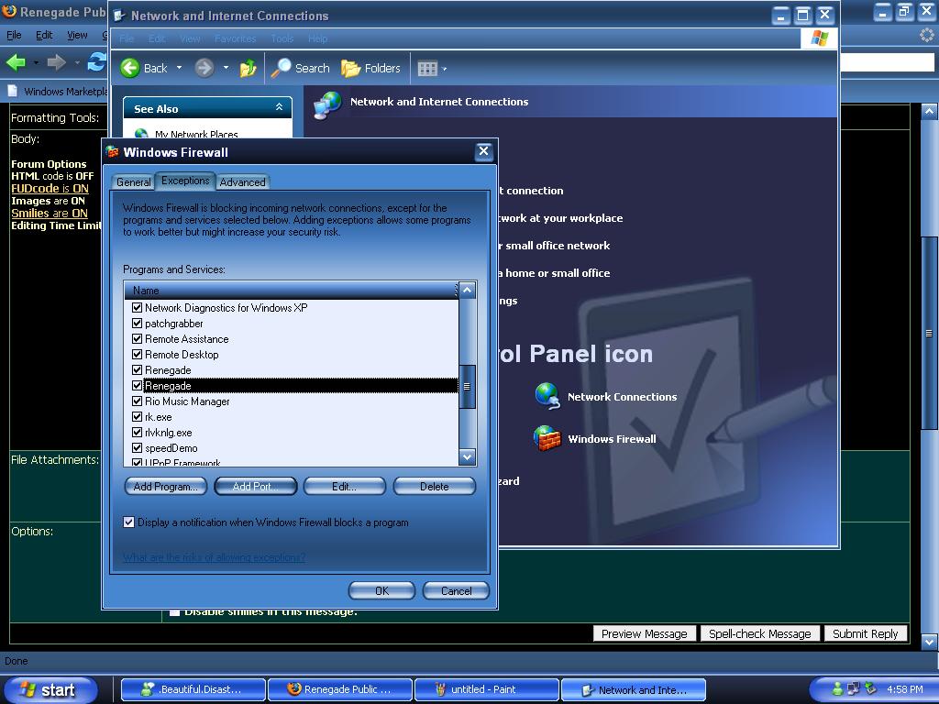Open the Views dropdown in toolbar
The width and height of the screenshot is (939, 704).
pyautogui.click(x=432, y=68)
